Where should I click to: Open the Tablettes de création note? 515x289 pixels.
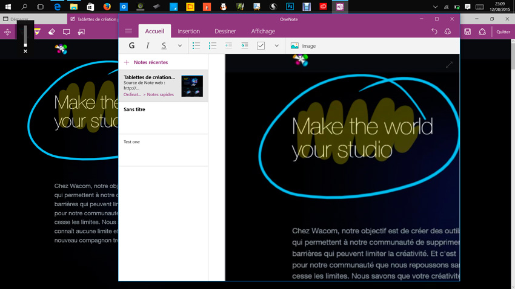pos(163,86)
